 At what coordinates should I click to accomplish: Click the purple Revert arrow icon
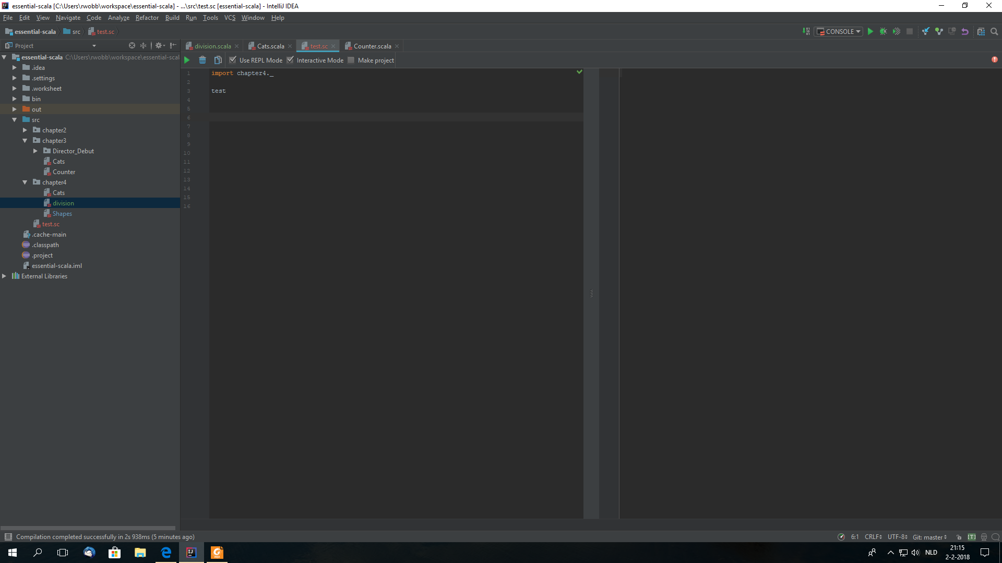(965, 31)
